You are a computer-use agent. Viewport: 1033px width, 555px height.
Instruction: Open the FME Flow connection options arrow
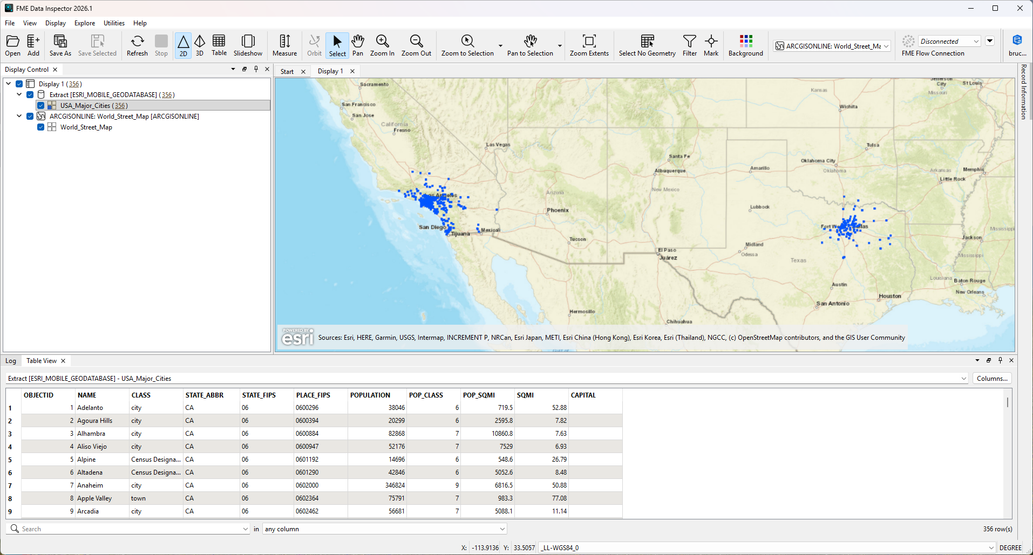click(x=990, y=41)
